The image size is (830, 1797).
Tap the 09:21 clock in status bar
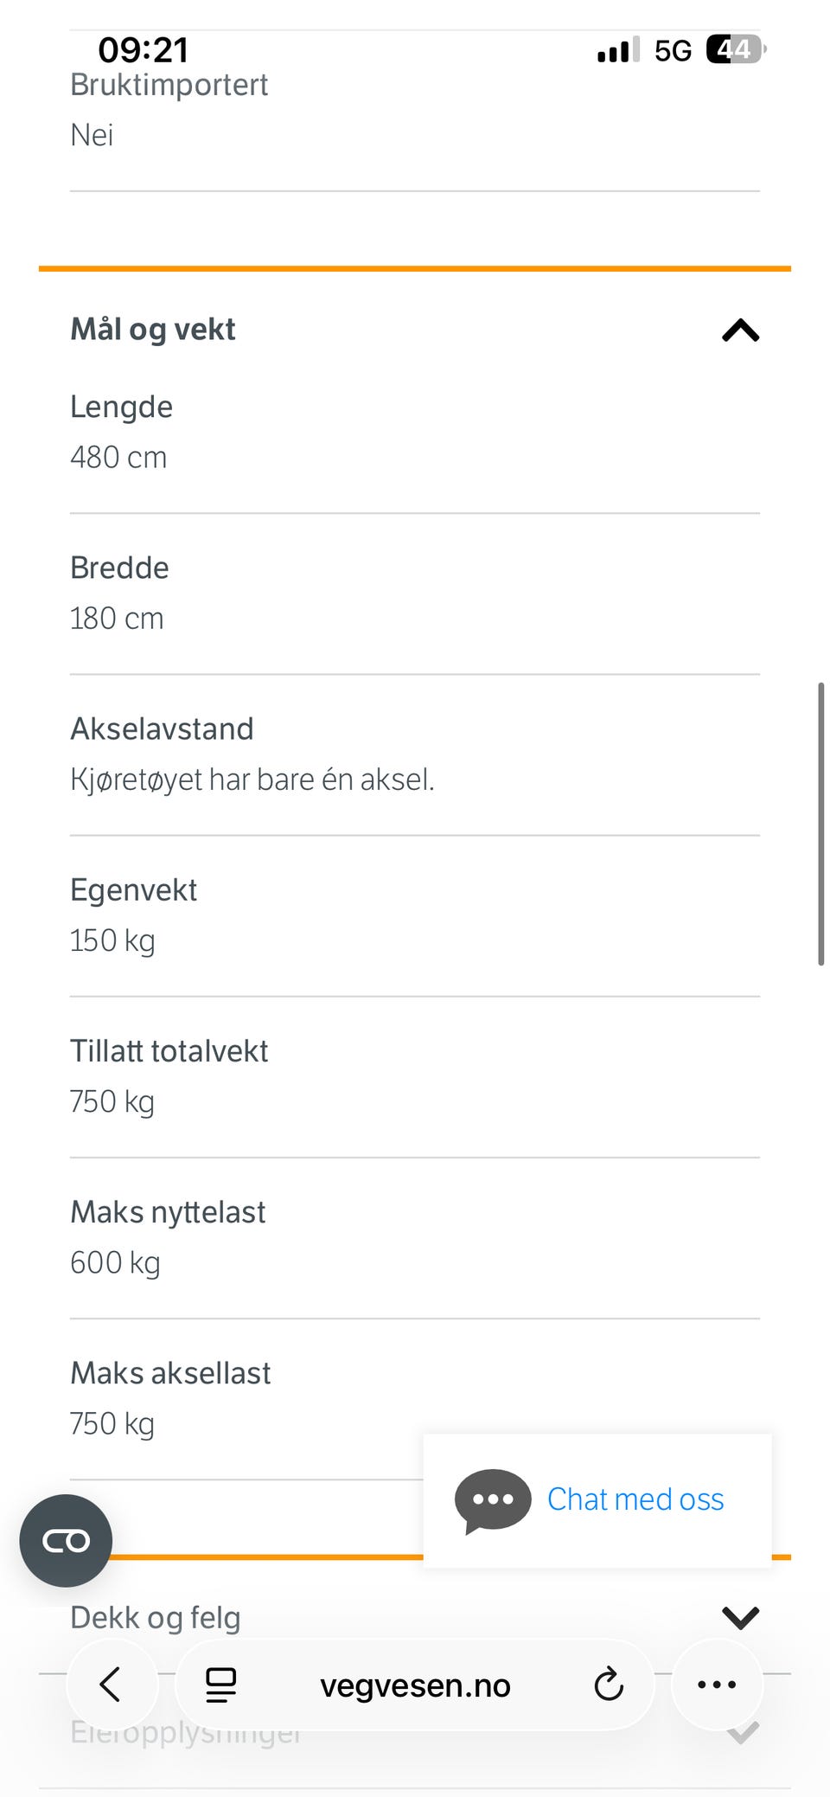pos(144,50)
